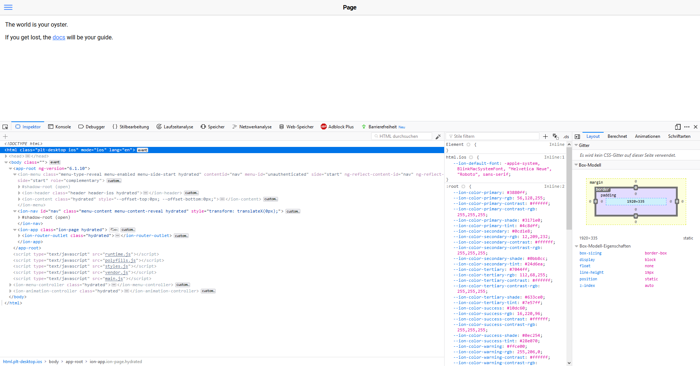This screenshot has height=366, width=700.
Task: Switch to the Debugger tab
Action: pyautogui.click(x=92, y=127)
